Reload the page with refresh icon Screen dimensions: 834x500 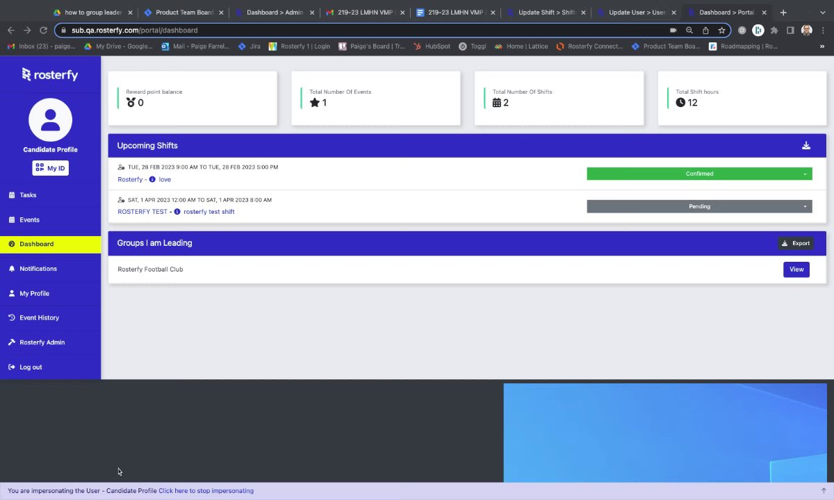(43, 31)
